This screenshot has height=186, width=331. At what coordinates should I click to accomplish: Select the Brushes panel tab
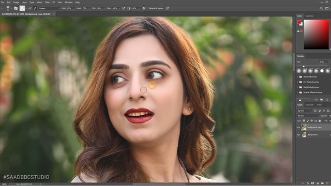[300, 56]
